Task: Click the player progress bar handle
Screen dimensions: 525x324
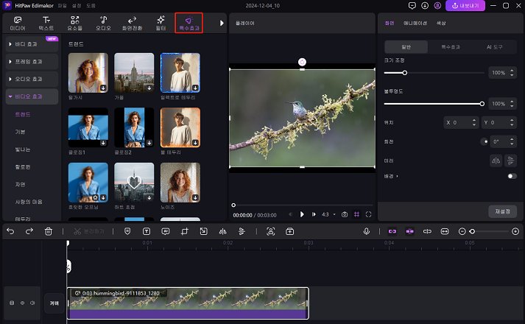Action: 233,205
